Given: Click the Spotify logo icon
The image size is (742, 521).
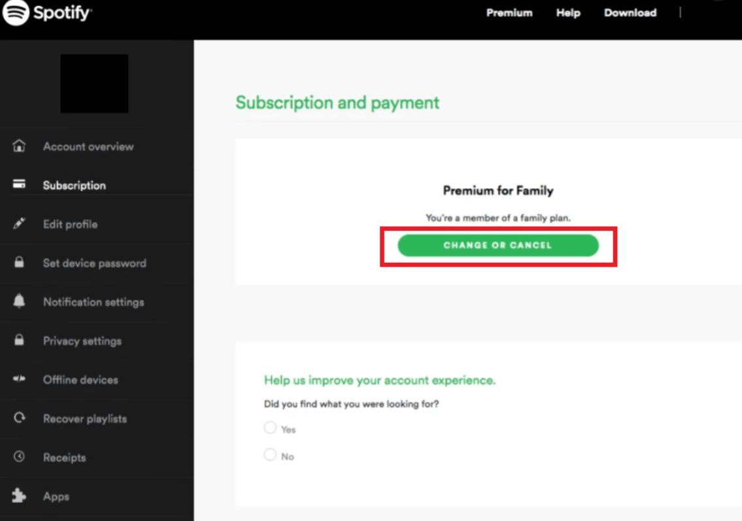Looking at the screenshot, I should click(x=16, y=12).
